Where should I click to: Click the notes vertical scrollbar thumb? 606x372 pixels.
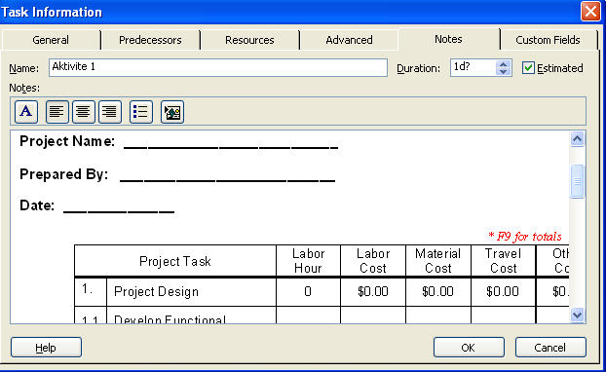pos(578,181)
